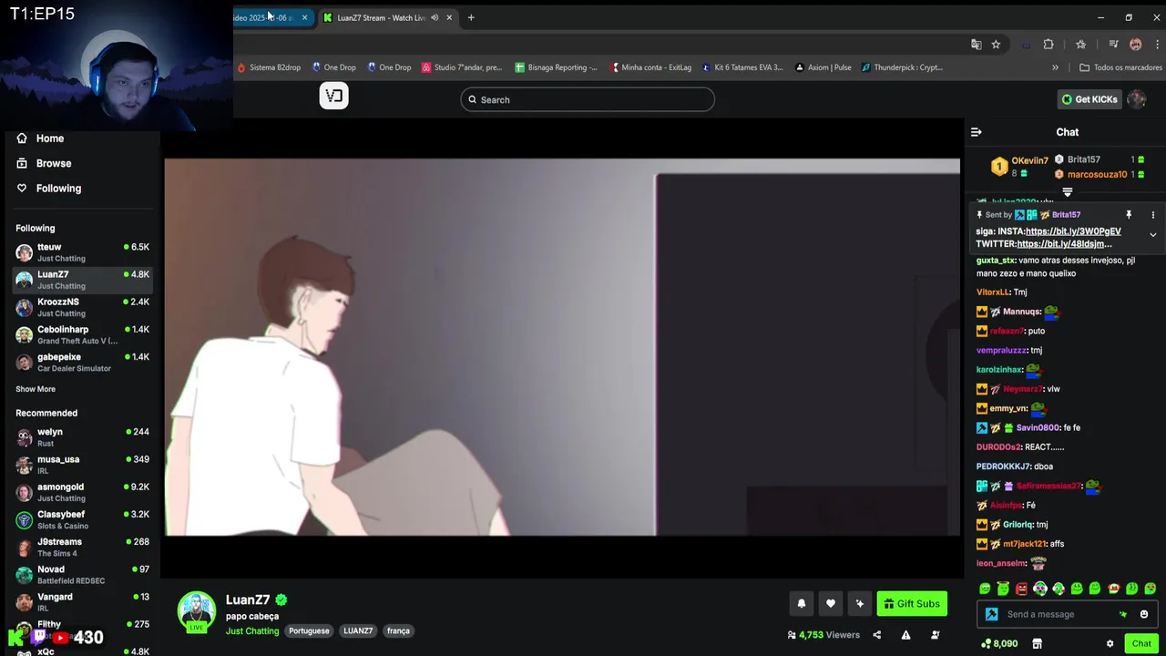
Task: Open the LuanZ7 channel avatar
Action: pos(196,610)
